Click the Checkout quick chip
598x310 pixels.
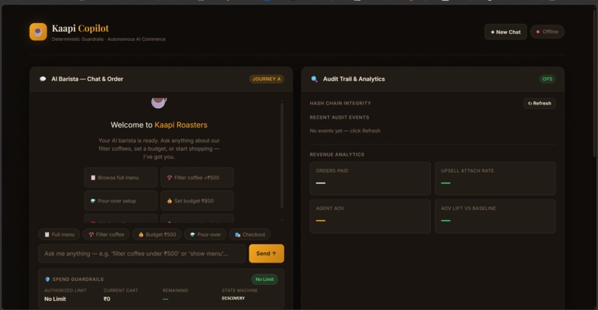click(x=250, y=234)
